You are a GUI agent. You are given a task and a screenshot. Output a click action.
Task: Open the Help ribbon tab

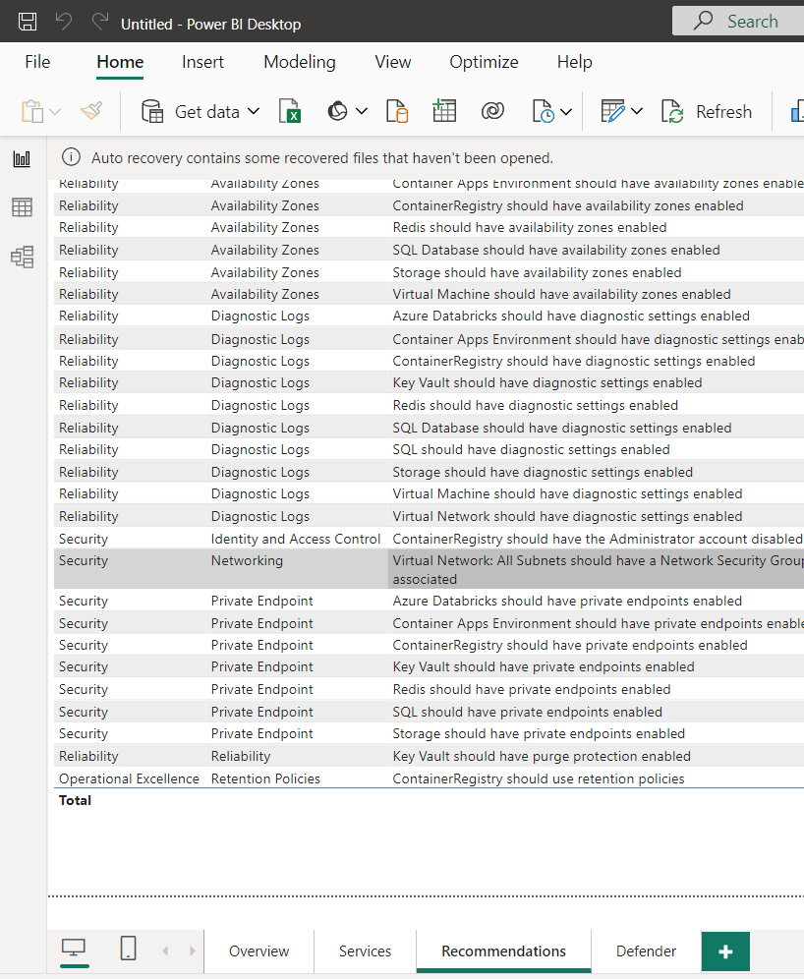[574, 62]
